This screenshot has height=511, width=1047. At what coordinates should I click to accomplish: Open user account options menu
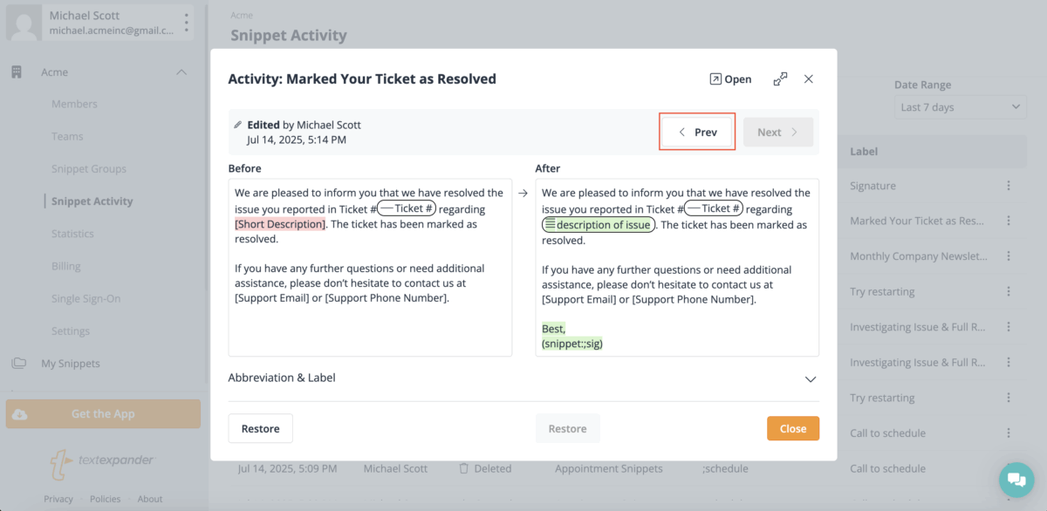(x=186, y=23)
